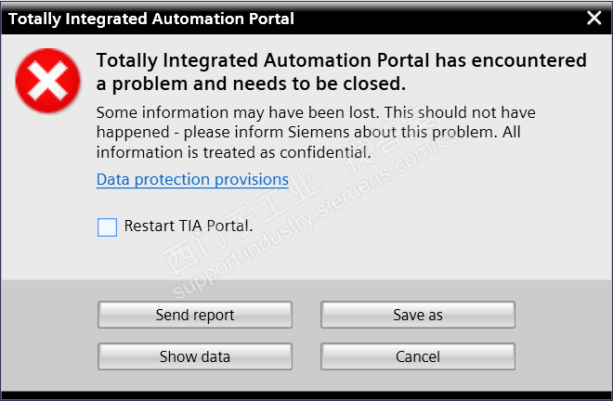Image resolution: width=613 pixels, height=401 pixels.
Task: Click the 'Restart TIA Portal.' checkbox label
Action: pos(189,226)
